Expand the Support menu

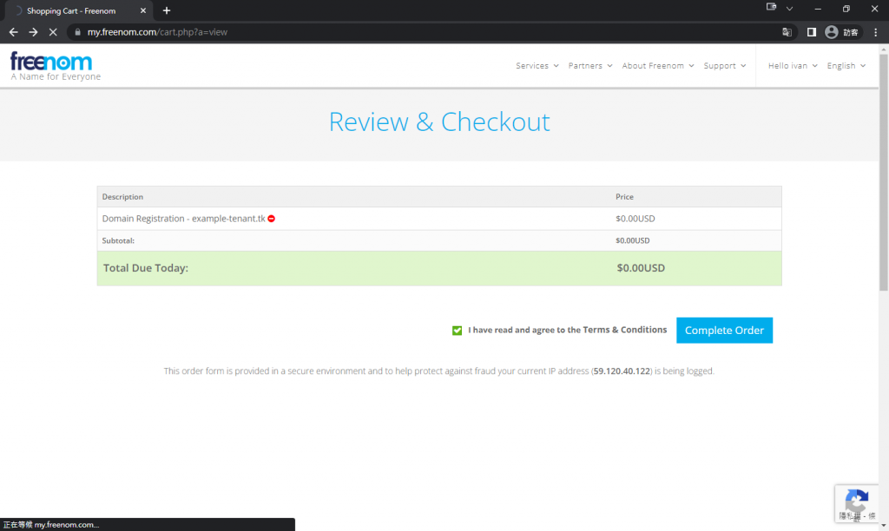[x=725, y=66]
